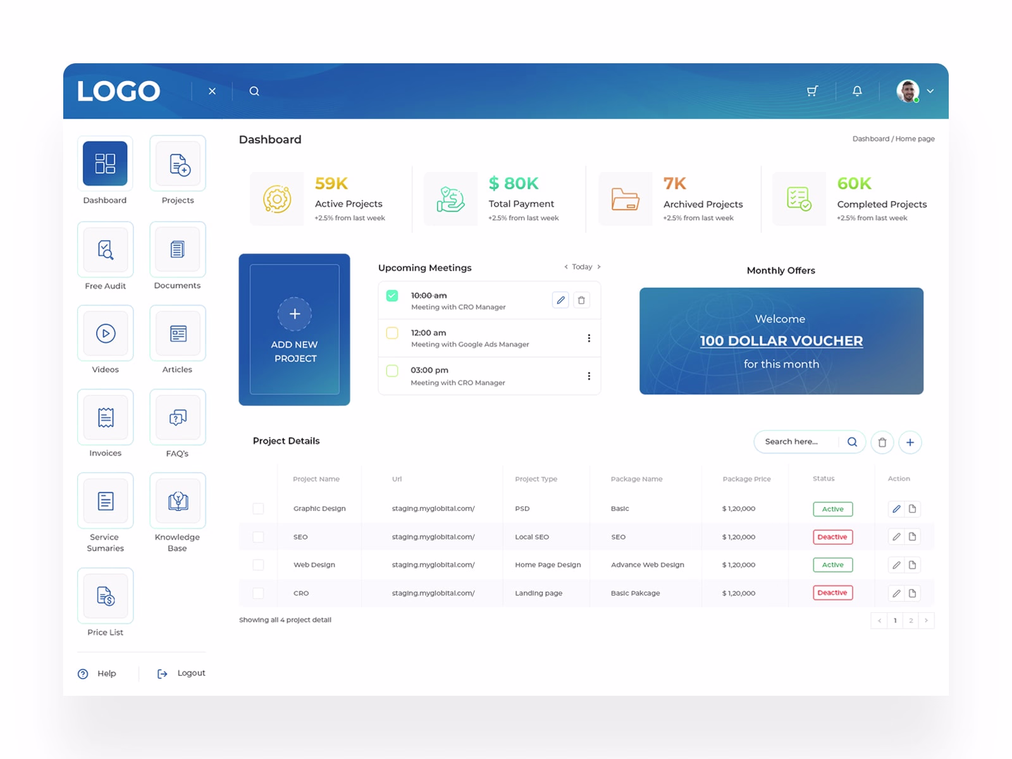This screenshot has width=1012, height=759.
Task: Expand the user profile menu
Action: (x=930, y=90)
